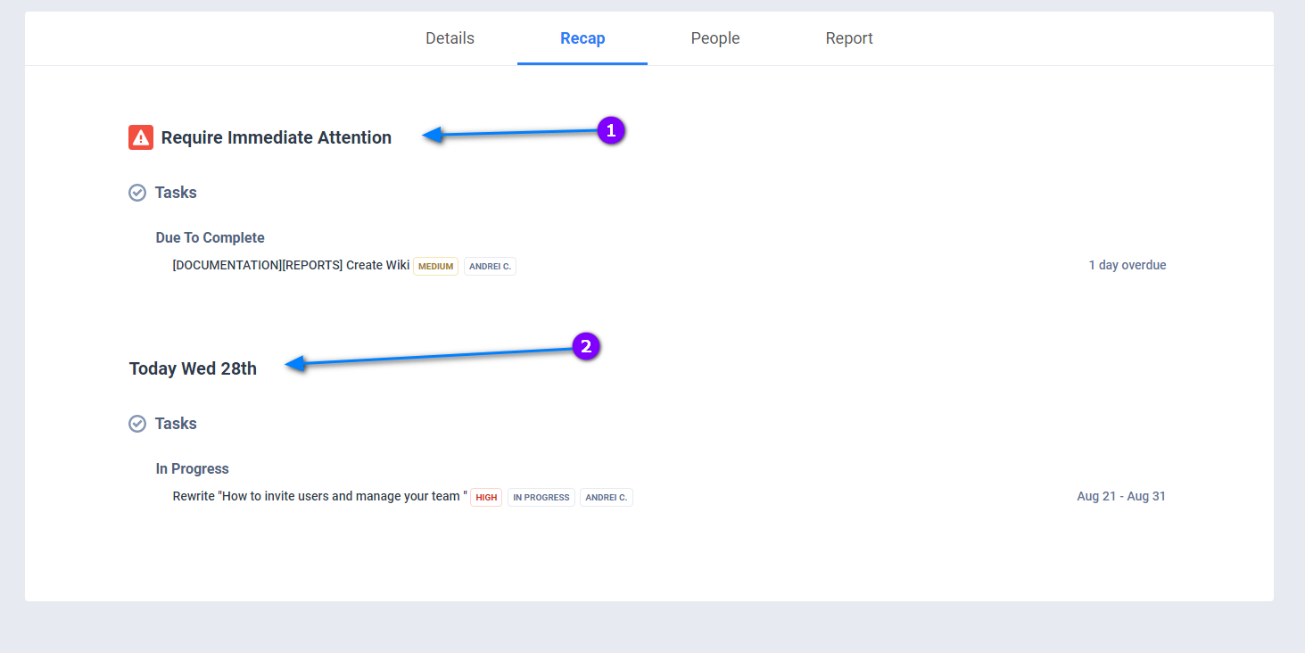Click the "Aug 21 - Aug 31" date range
1305x653 pixels.
click(x=1120, y=496)
